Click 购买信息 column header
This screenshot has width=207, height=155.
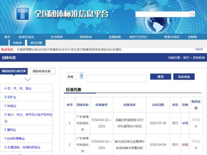coord(196,105)
